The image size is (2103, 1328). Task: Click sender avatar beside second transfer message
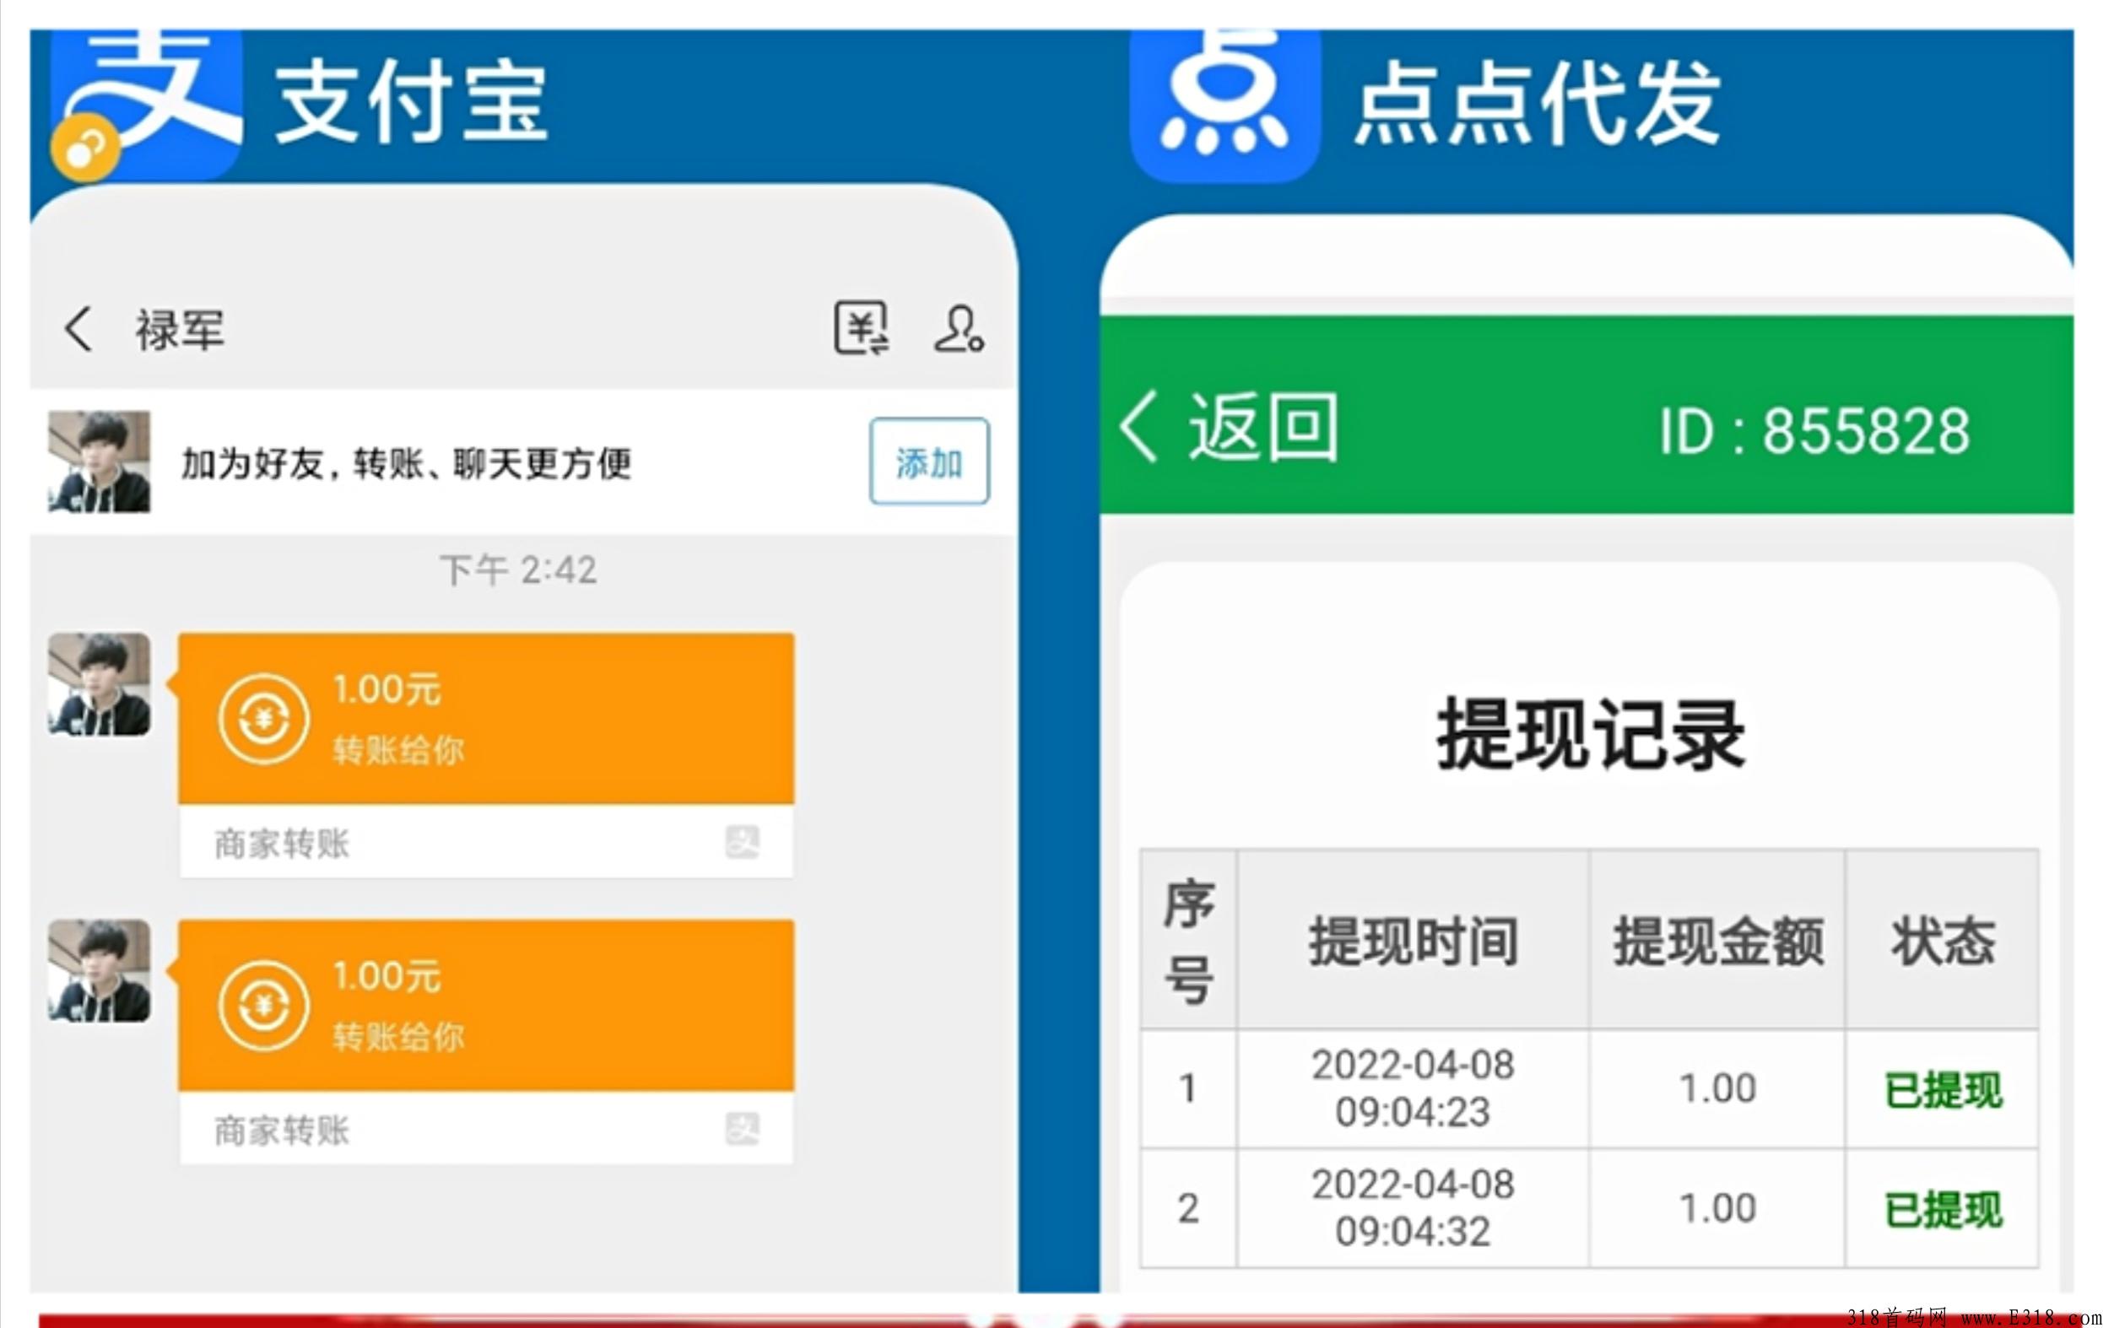click(99, 970)
